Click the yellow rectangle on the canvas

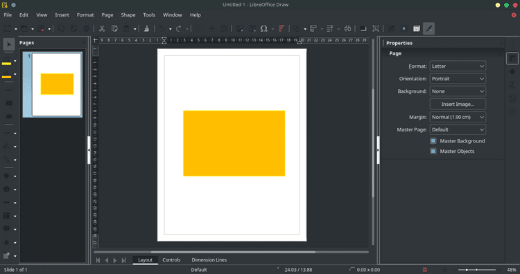[234, 143]
